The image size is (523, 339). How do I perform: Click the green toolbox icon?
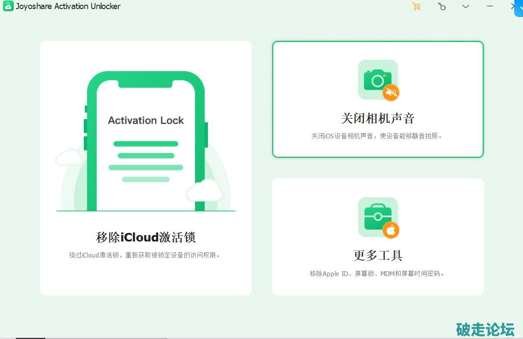click(x=376, y=217)
